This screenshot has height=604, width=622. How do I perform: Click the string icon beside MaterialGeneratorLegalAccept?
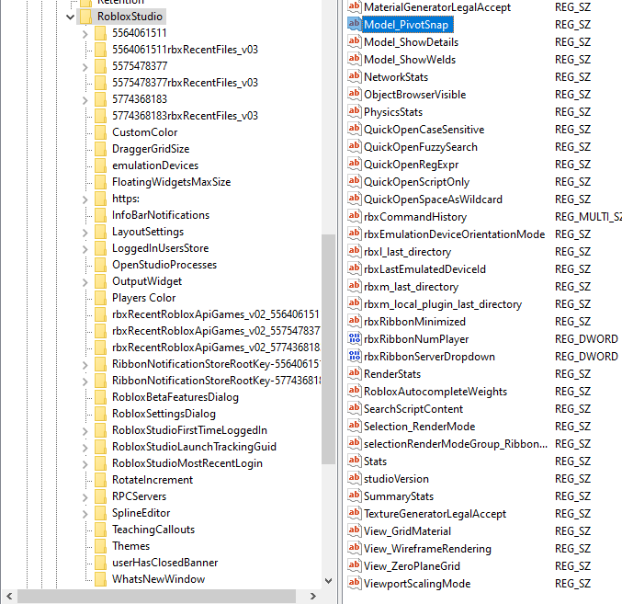pyautogui.click(x=354, y=6)
